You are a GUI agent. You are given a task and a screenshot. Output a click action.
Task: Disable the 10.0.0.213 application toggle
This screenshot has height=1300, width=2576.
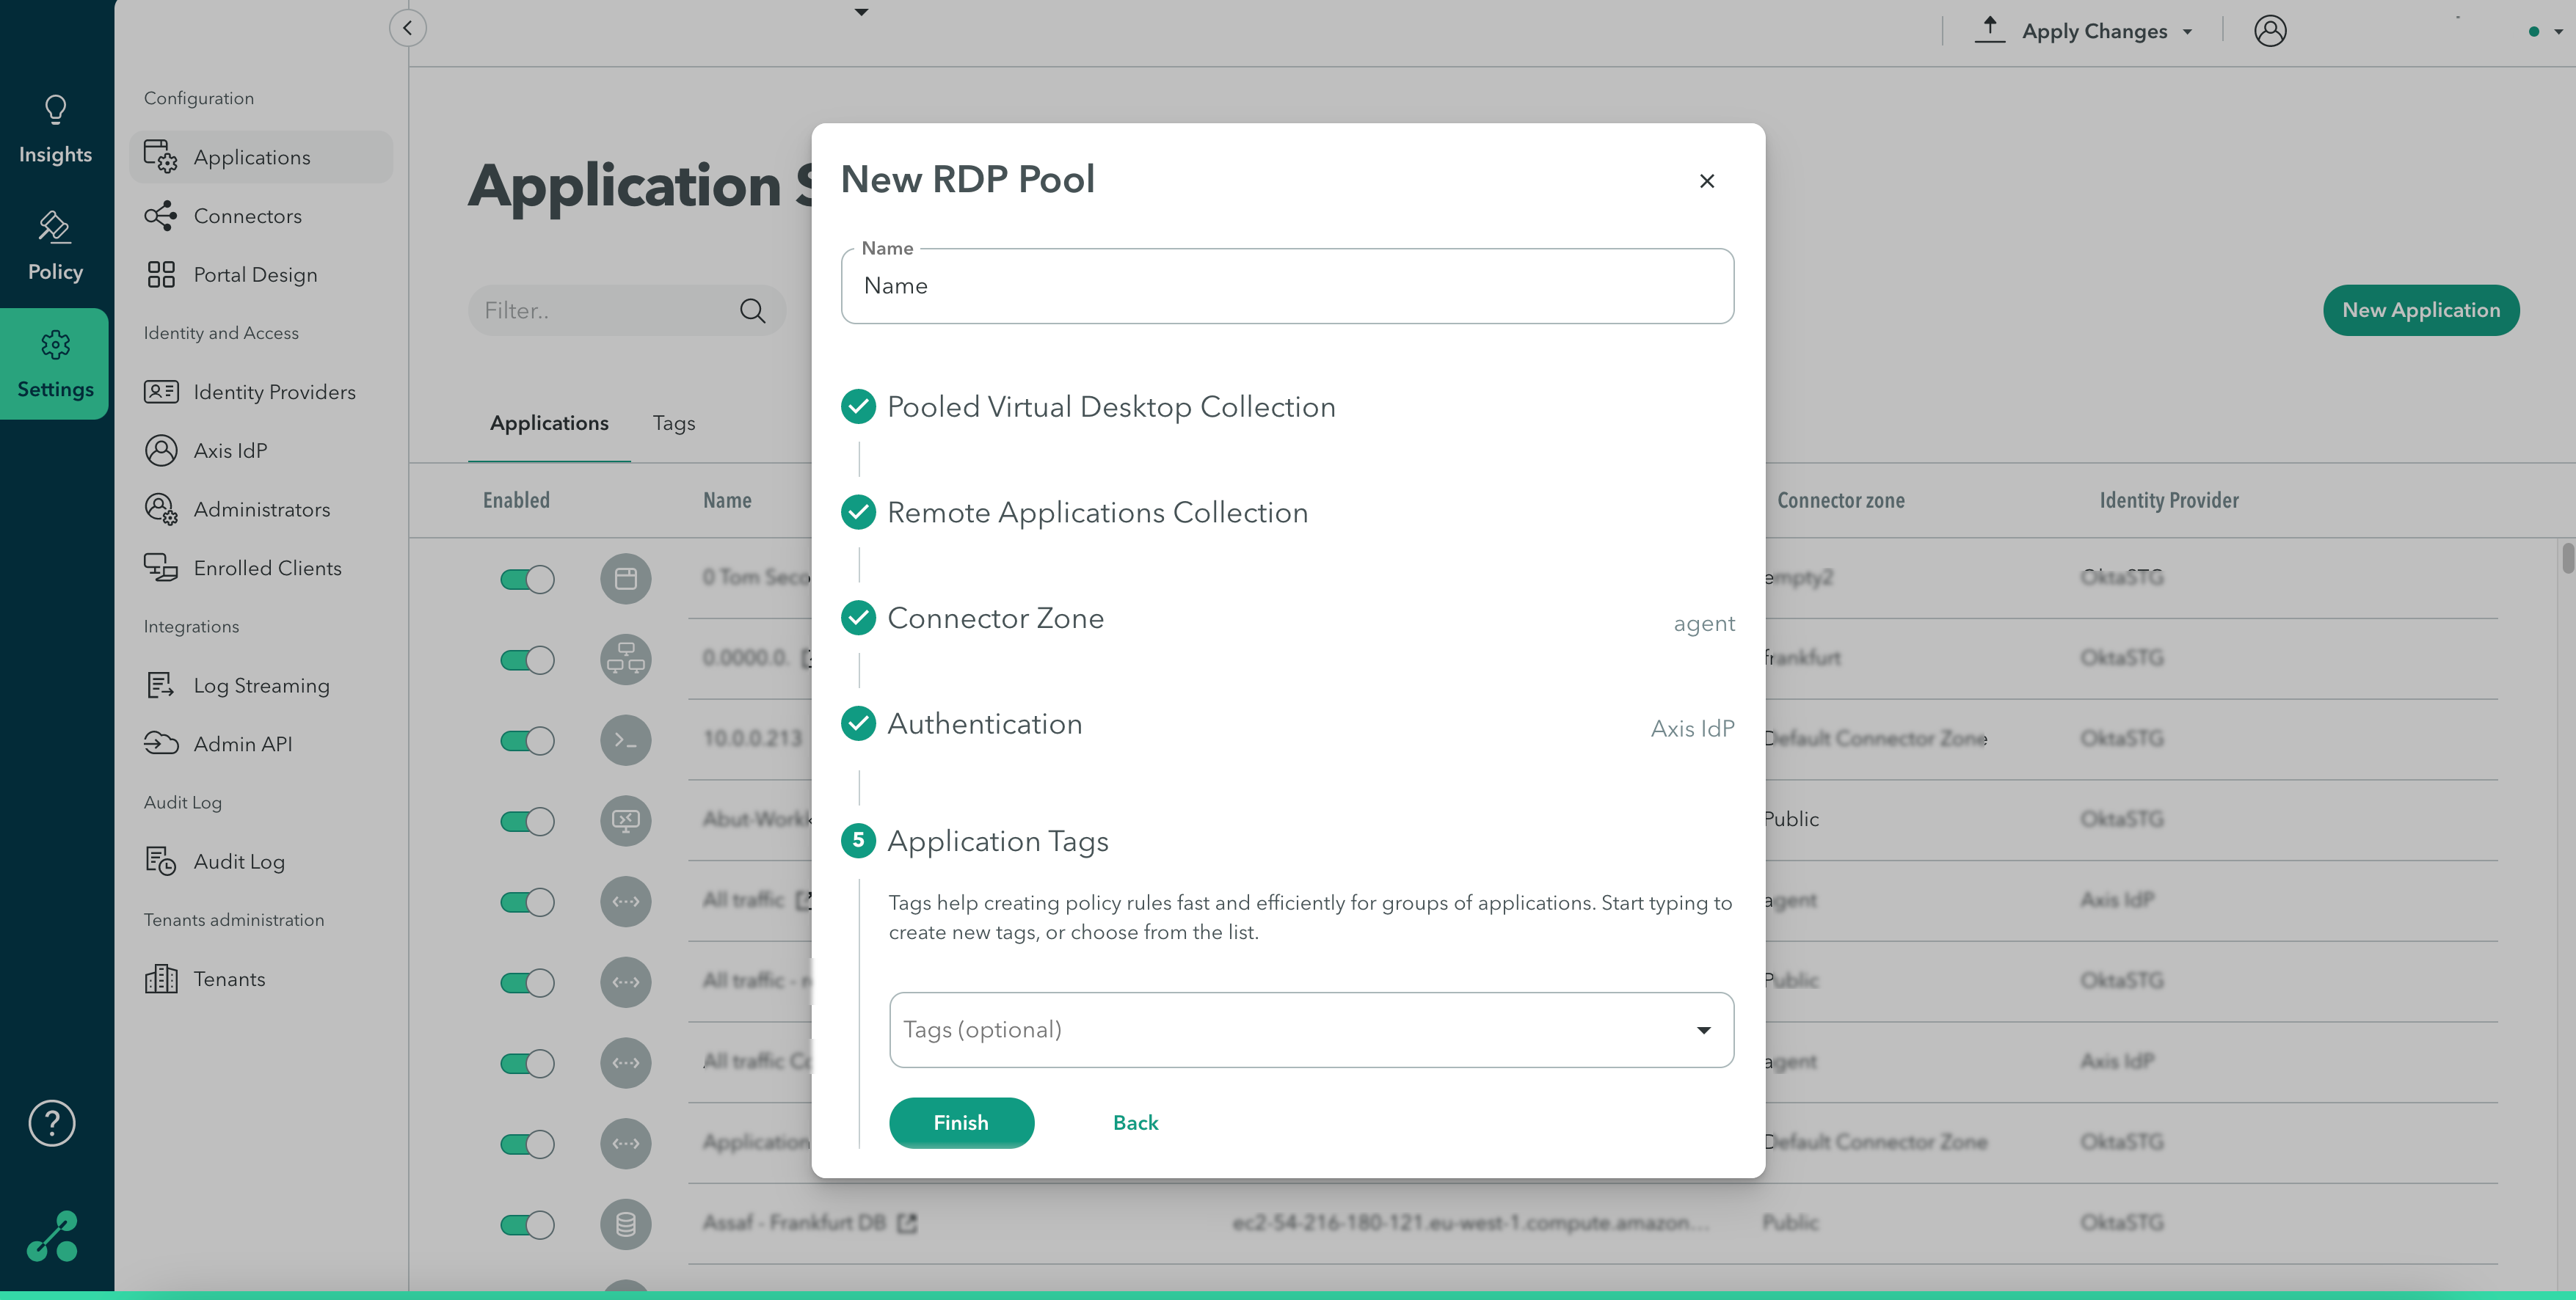tap(527, 740)
